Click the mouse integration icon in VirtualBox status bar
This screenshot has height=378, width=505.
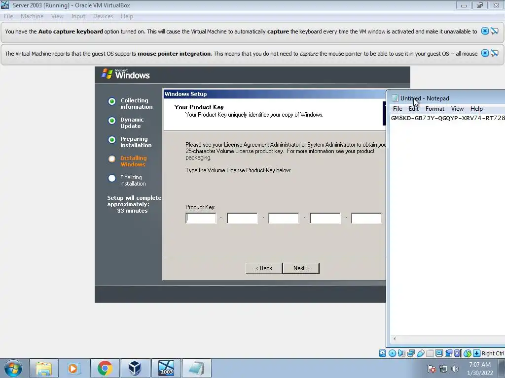pos(468,353)
